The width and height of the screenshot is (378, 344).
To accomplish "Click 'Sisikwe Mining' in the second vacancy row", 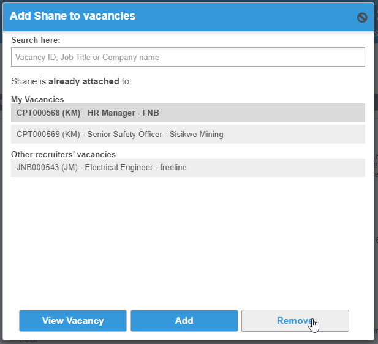I will pyautogui.click(x=194, y=134).
